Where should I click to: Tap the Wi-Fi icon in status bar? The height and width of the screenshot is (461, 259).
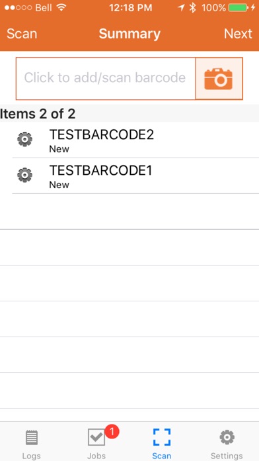click(61, 8)
